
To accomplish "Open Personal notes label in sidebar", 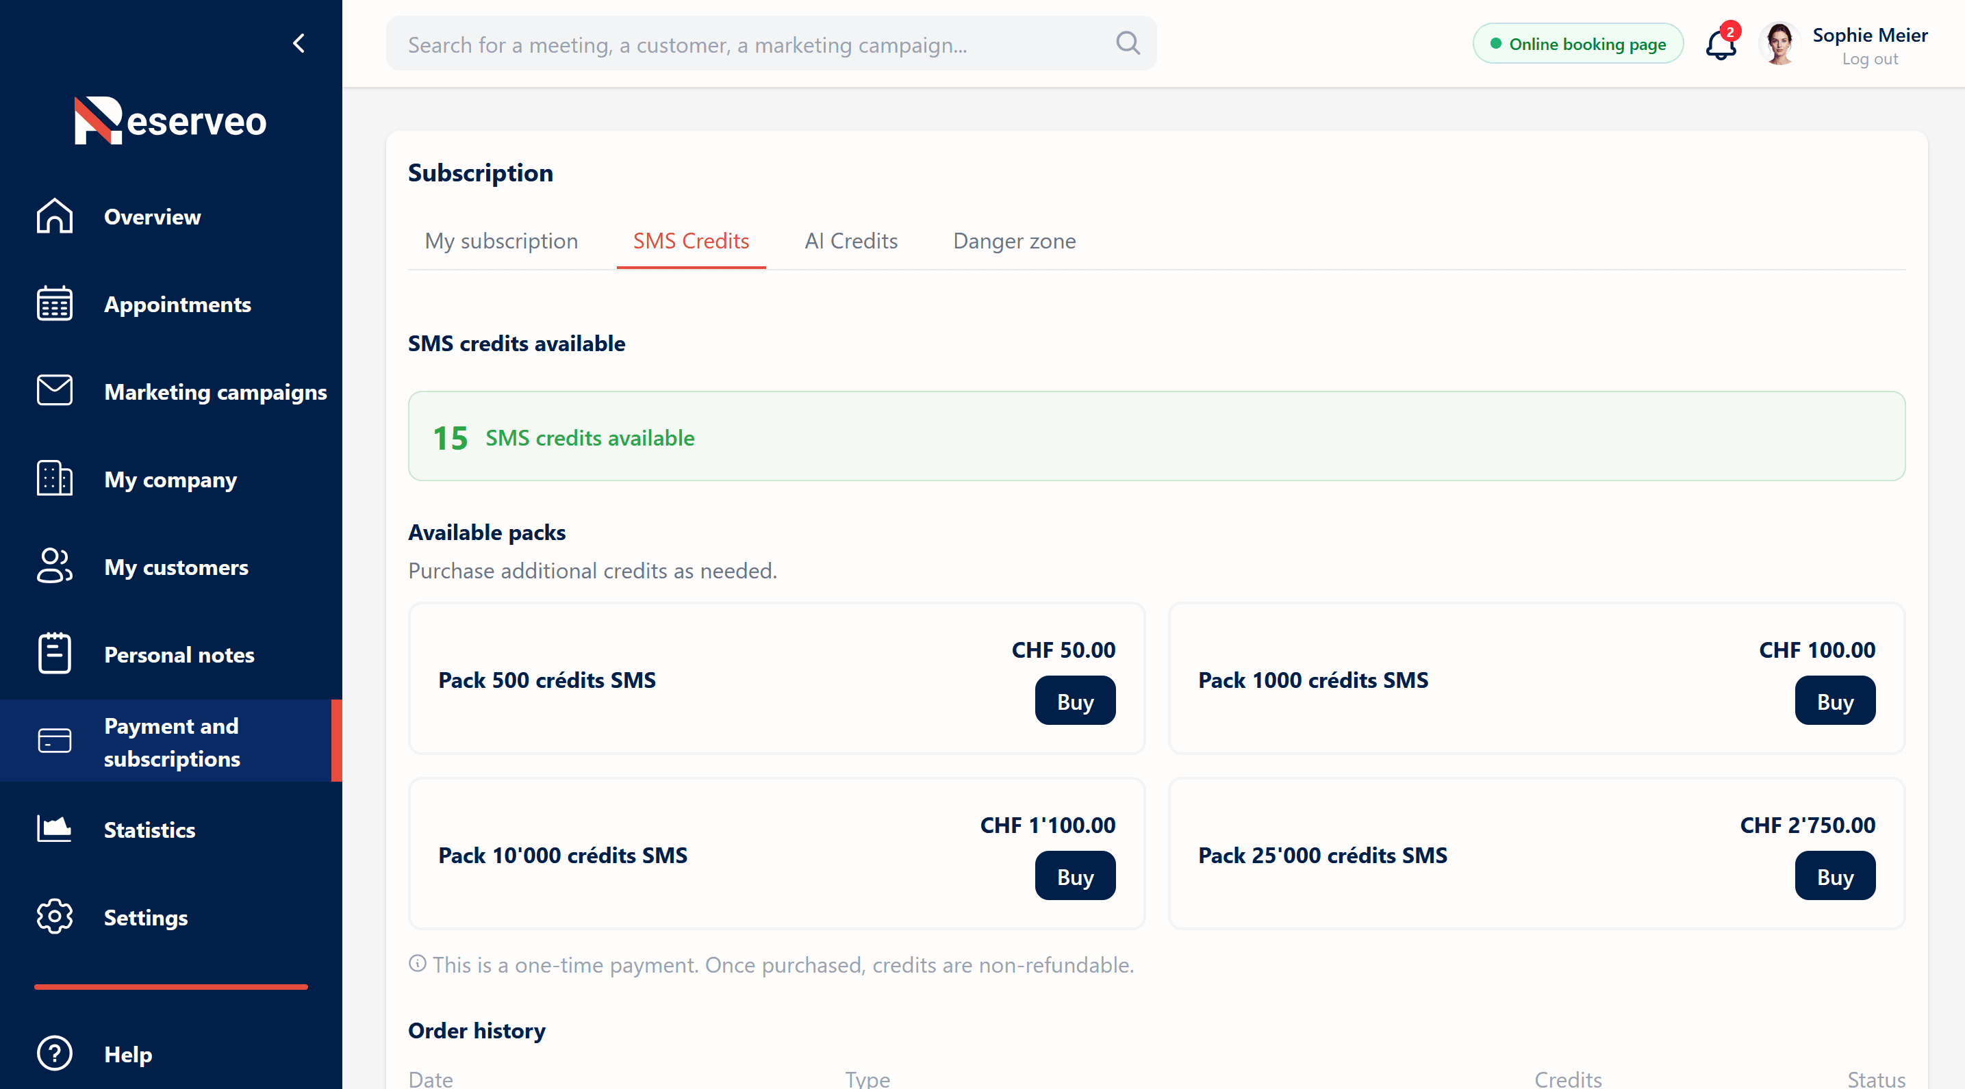I will click(179, 655).
